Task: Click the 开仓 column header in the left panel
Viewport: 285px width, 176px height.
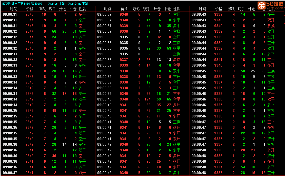Action: pyautogui.click(x=63, y=9)
